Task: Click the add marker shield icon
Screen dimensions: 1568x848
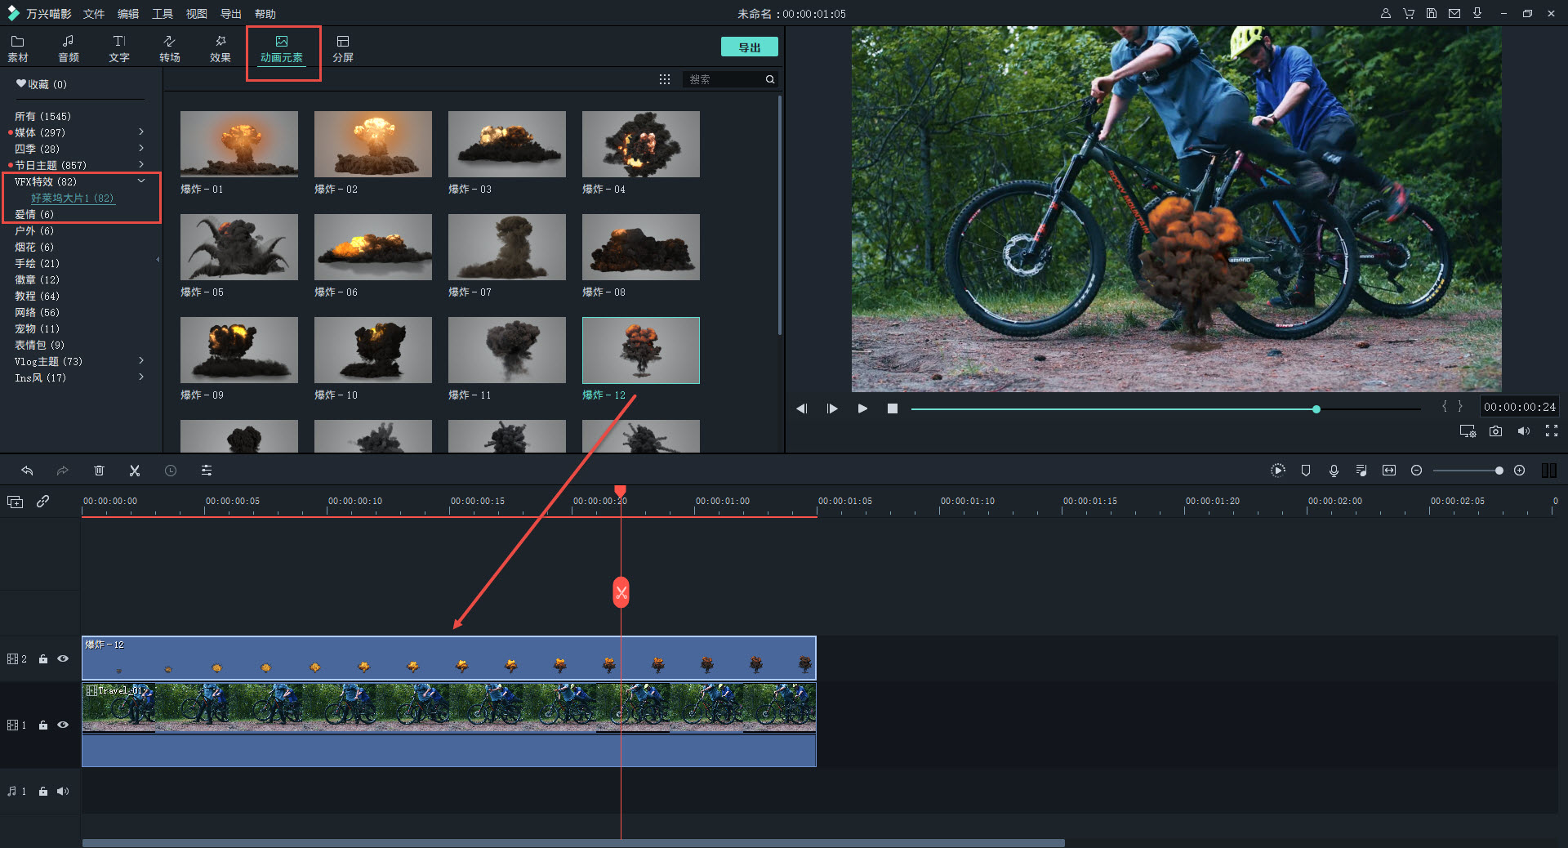Action: pos(1306,471)
